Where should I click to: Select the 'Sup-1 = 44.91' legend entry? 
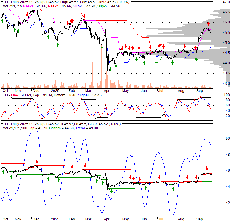[85, 6]
